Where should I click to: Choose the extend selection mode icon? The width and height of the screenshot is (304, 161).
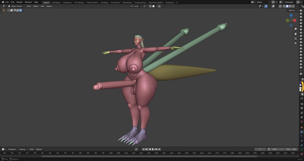tap(12, 10)
